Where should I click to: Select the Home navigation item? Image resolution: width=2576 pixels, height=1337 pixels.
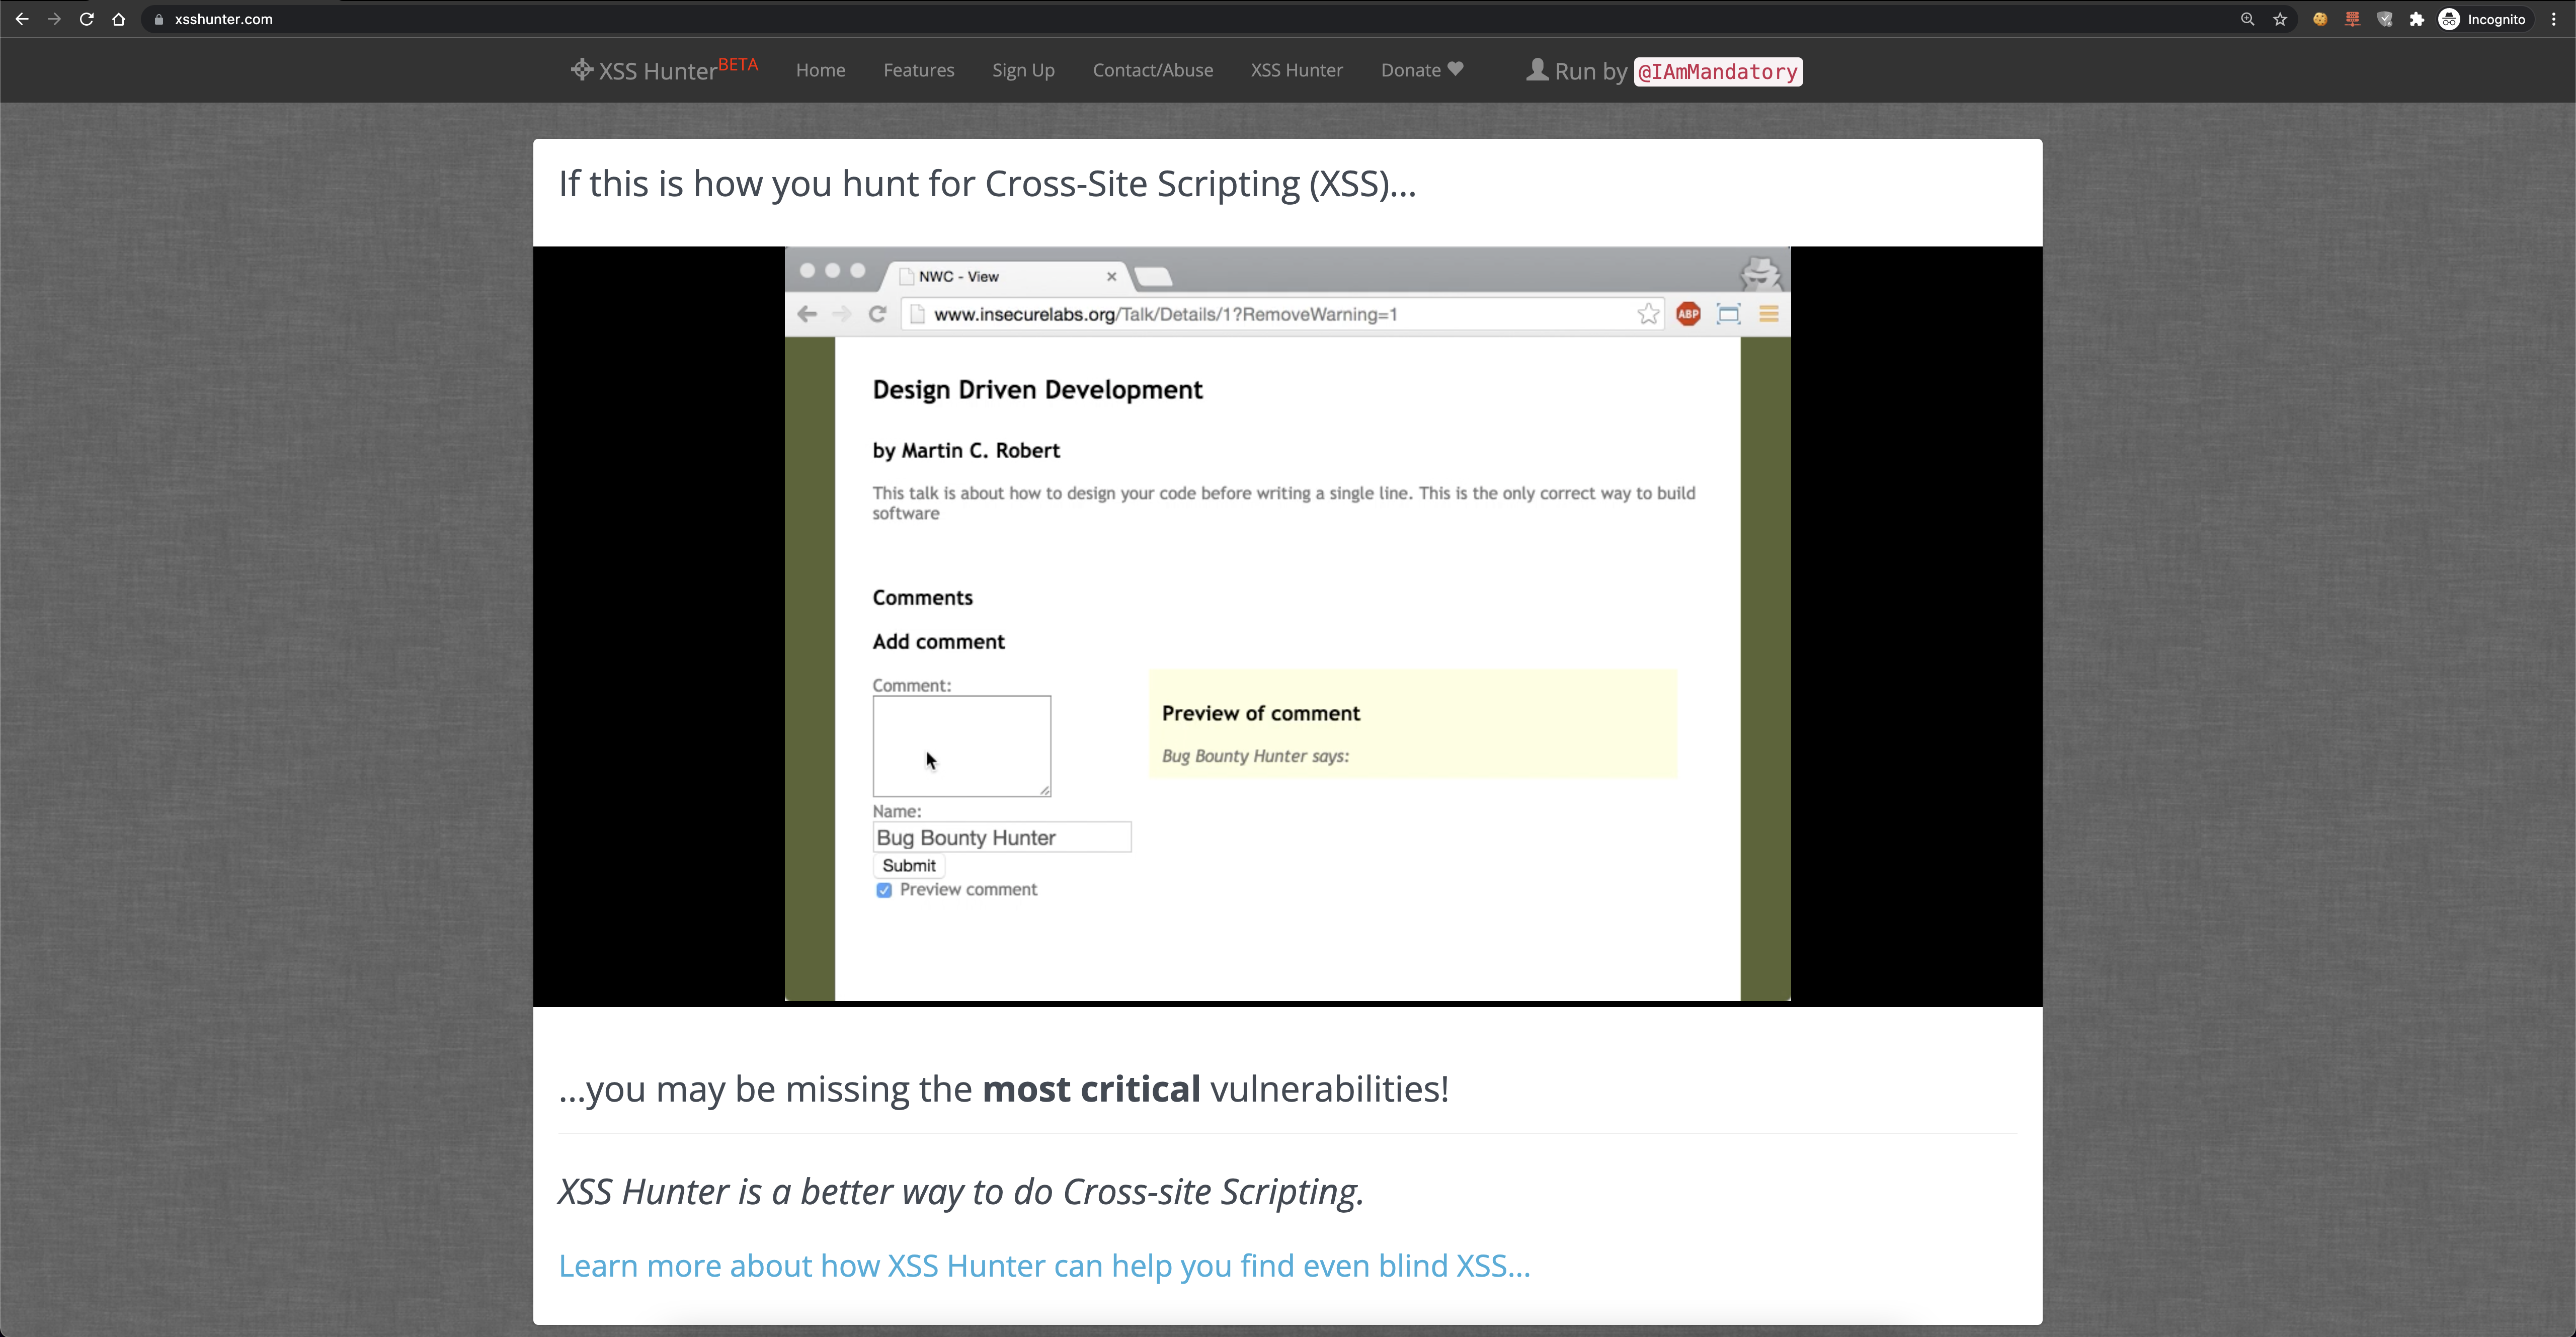(820, 70)
